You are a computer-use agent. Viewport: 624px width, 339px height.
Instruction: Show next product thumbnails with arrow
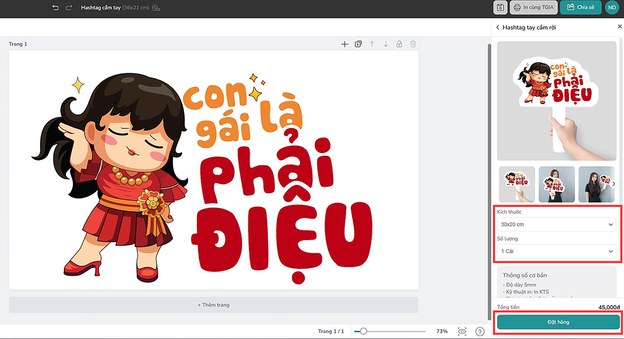click(614, 184)
